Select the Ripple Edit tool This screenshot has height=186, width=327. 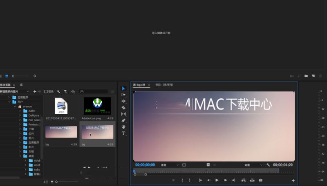123,101
